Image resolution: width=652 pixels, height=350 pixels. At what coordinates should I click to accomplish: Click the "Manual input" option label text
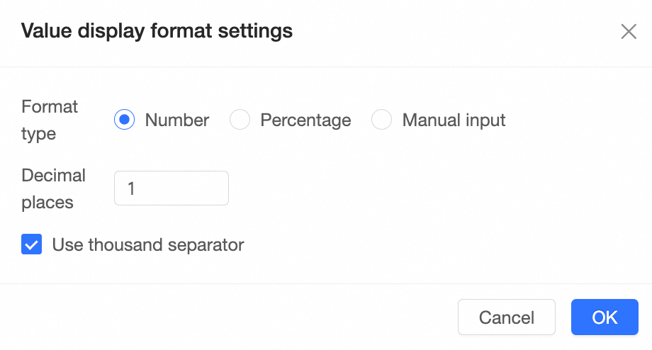click(454, 120)
